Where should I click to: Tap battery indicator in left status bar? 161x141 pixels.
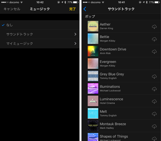point(76,2)
